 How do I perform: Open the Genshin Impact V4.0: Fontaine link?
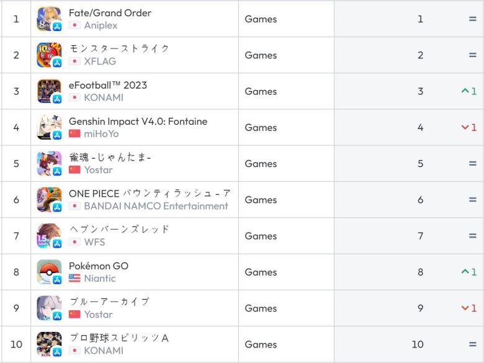(138, 122)
